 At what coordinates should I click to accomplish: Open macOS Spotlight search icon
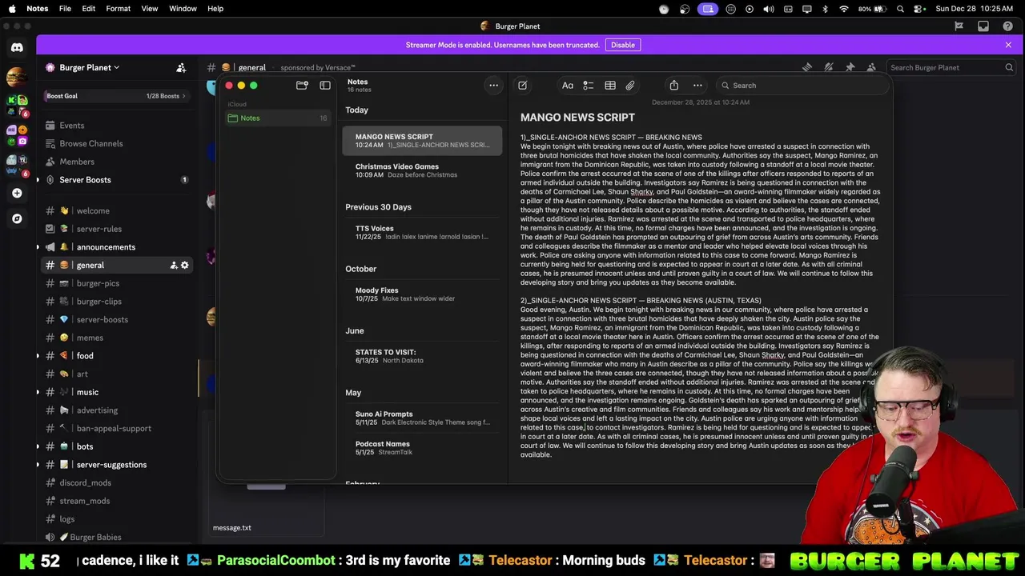[x=901, y=9]
